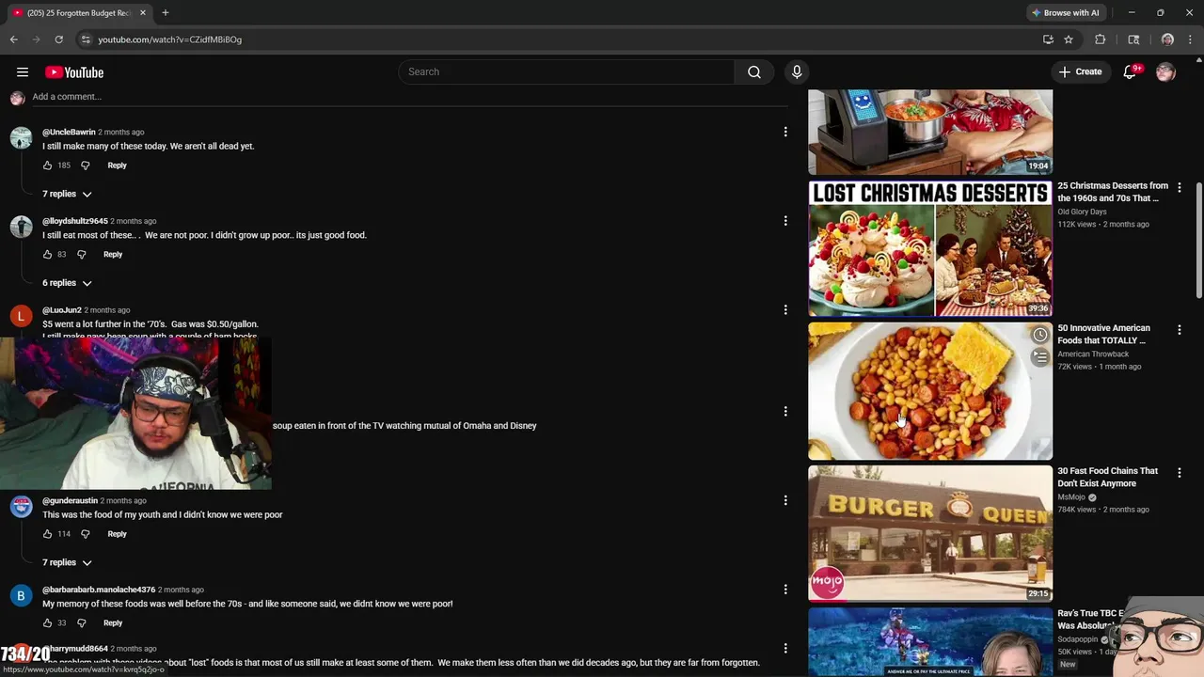Image resolution: width=1204 pixels, height=677 pixels.
Task: Close the 25 Forgotten Budget Recipes tab
Action: 143,13
